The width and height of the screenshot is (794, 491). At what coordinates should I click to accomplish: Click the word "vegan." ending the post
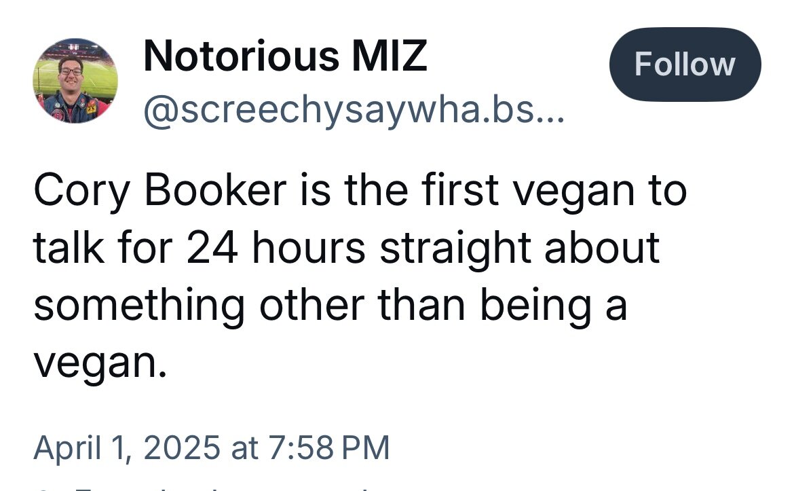(100, 365)
